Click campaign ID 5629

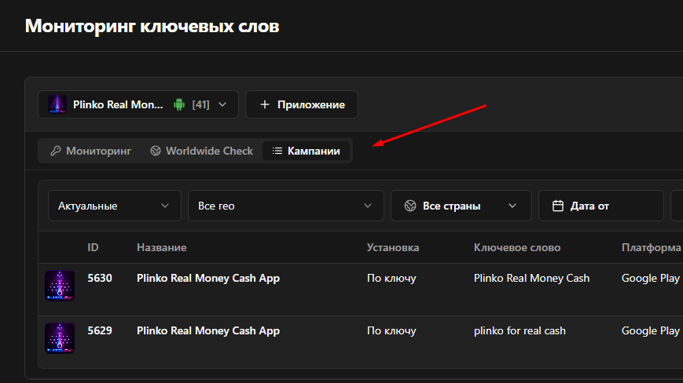point(100,330)
